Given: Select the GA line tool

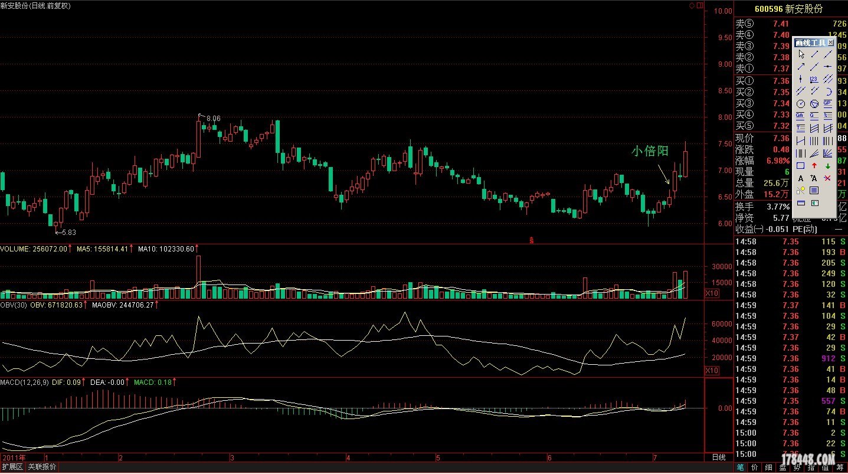Looking at the screenshot, I should [x=801, y=115].
